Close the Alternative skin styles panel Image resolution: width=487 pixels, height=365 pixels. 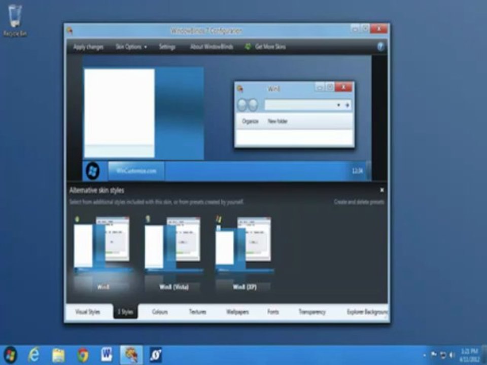(382, 190)
